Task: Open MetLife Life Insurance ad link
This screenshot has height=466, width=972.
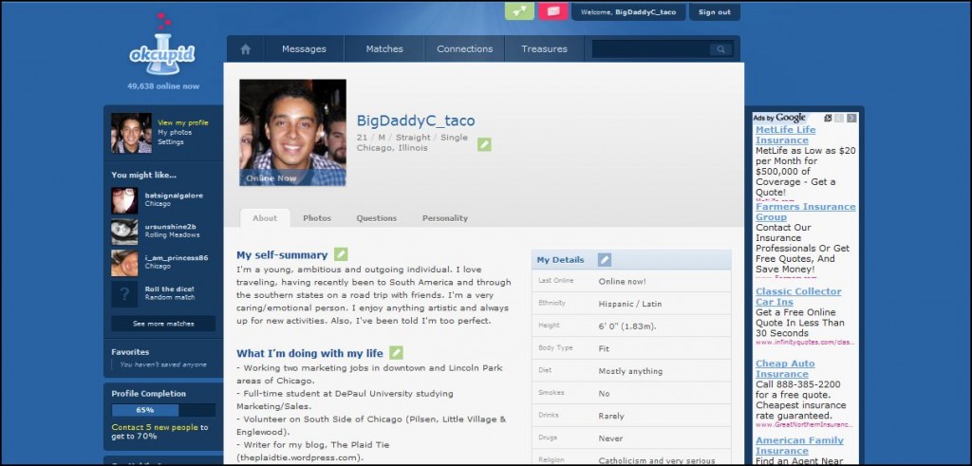Action: tap(785, 135)
